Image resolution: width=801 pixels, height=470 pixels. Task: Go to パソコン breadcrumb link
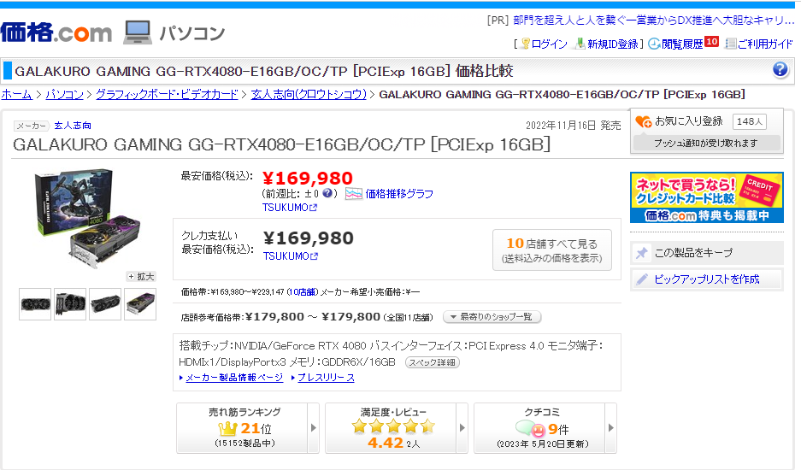pos(64,95)
